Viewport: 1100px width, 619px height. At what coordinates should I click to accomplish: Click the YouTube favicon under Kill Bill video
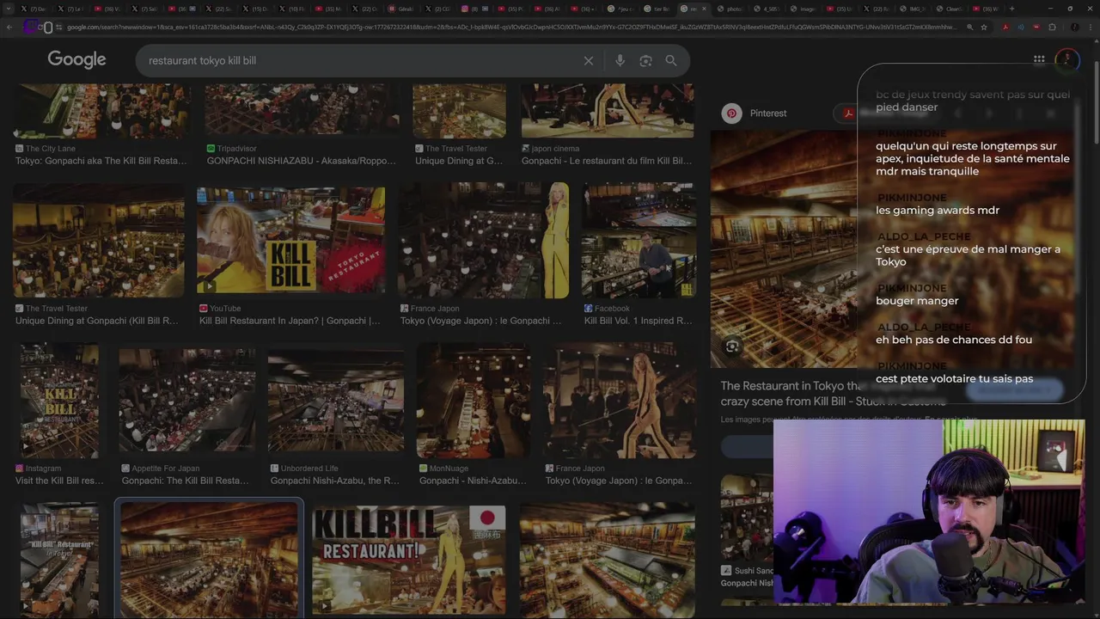click(x=204, y=309)
